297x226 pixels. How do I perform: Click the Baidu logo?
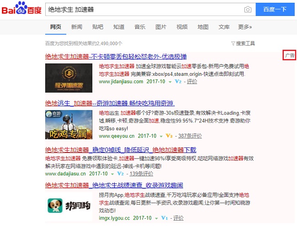(21, 9)
